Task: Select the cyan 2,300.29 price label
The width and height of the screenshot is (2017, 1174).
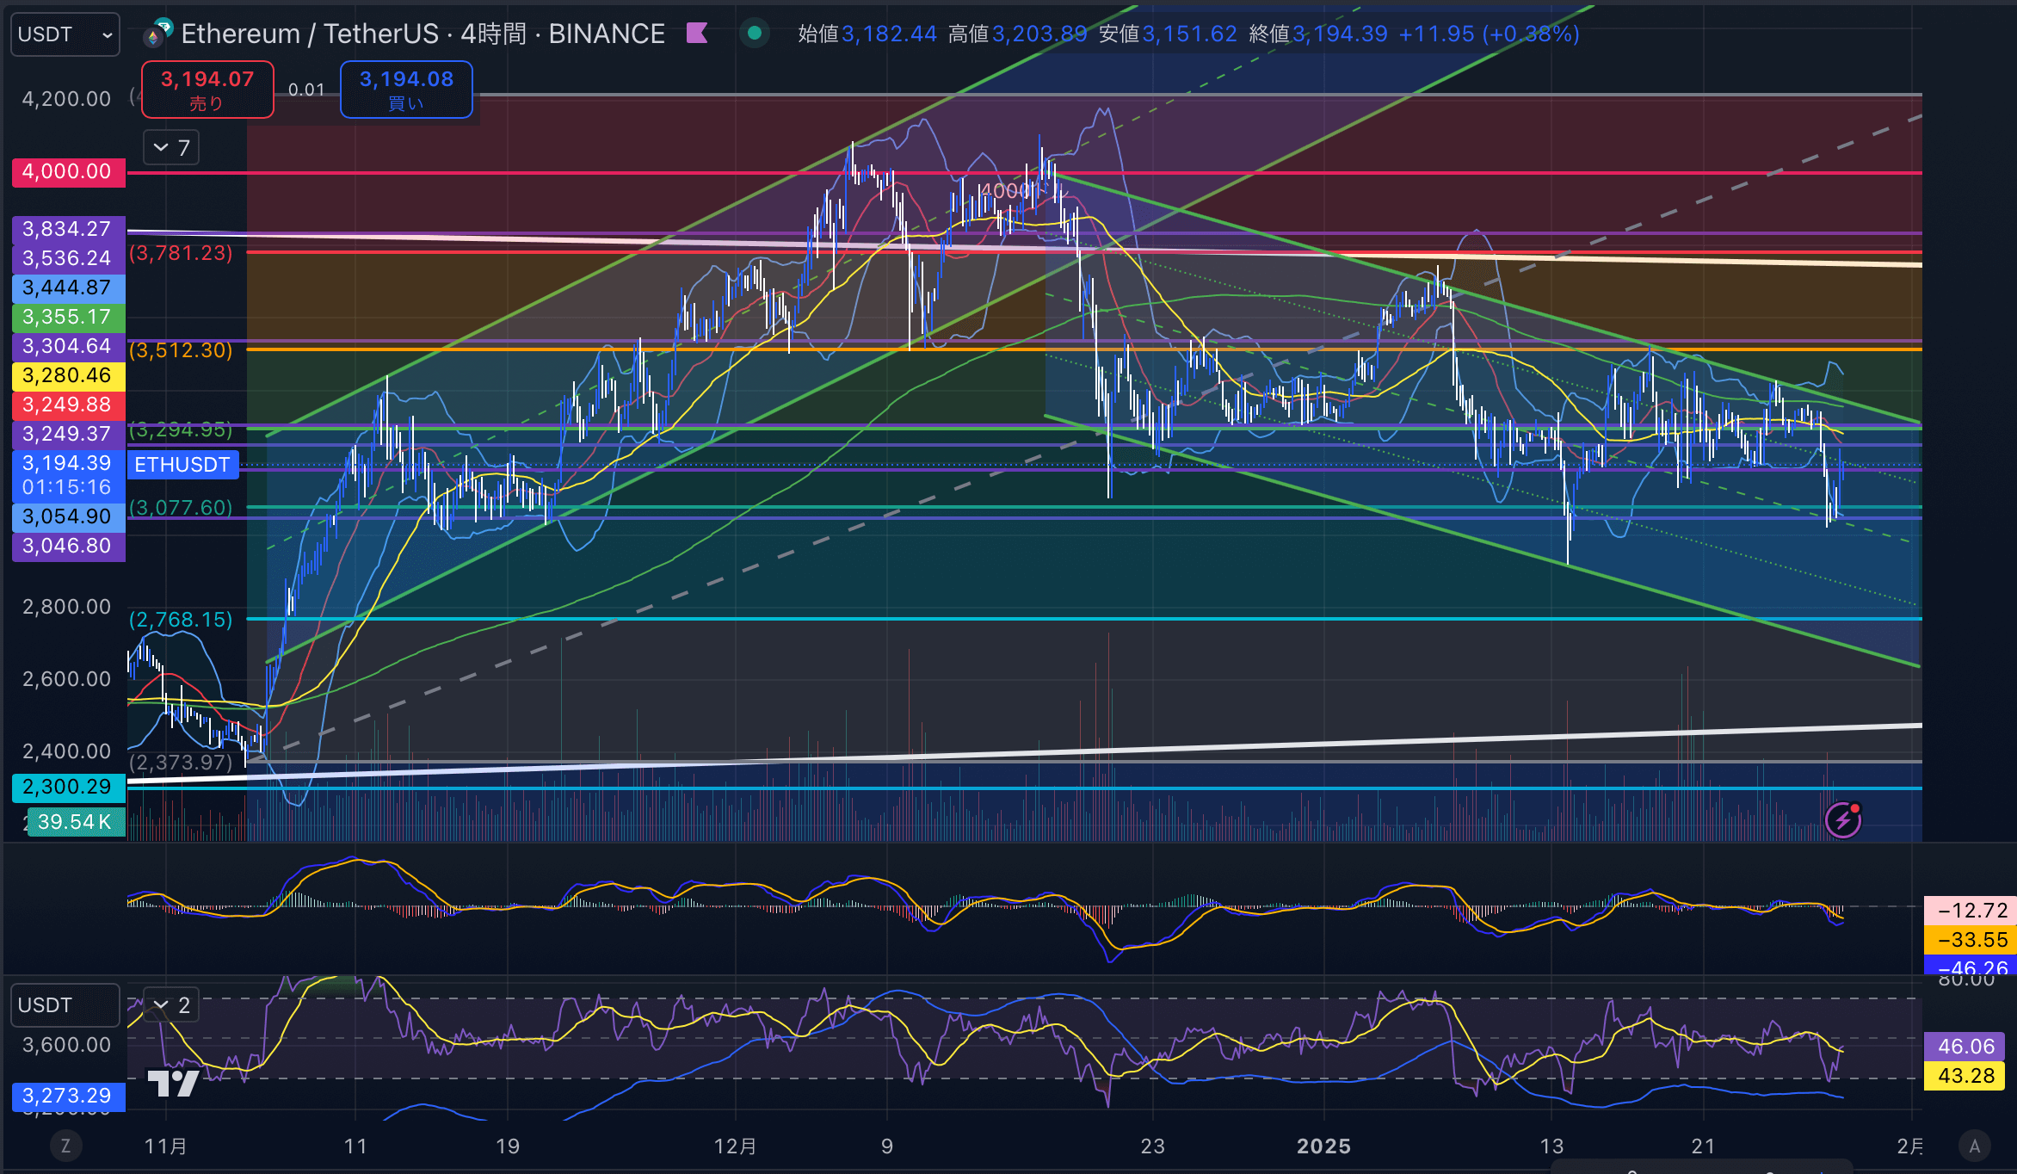Action: pos(68,787)
